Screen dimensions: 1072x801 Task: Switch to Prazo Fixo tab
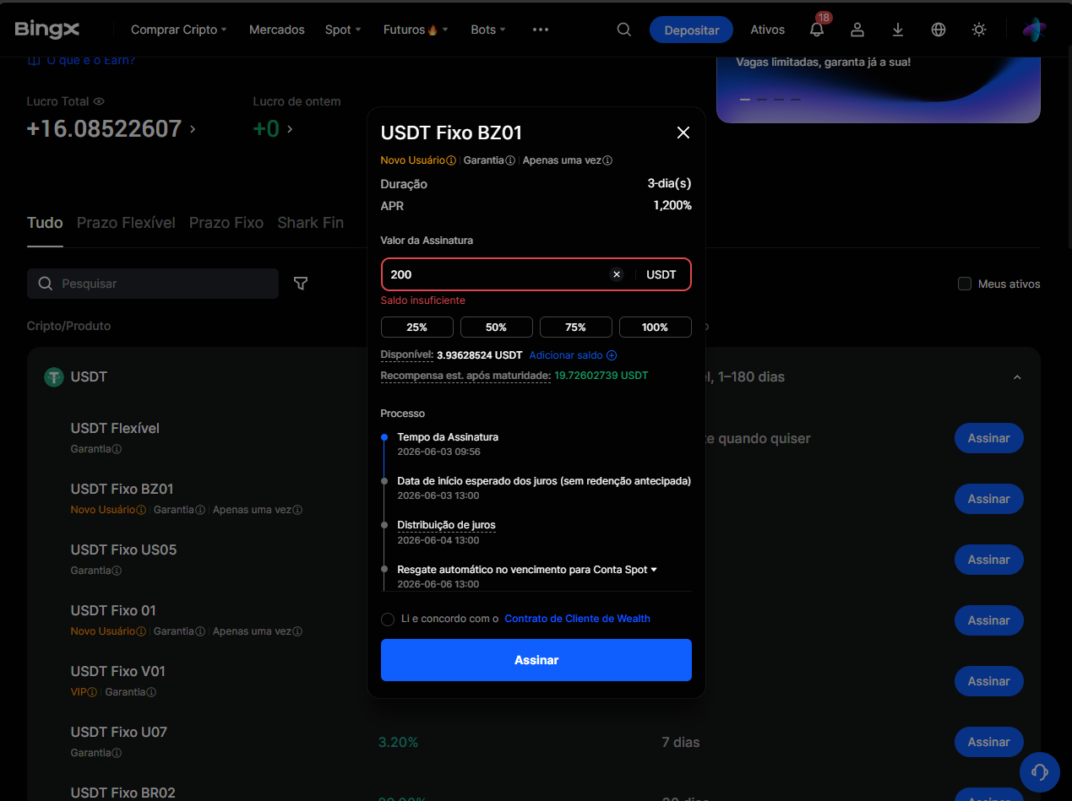click(226, 223)
